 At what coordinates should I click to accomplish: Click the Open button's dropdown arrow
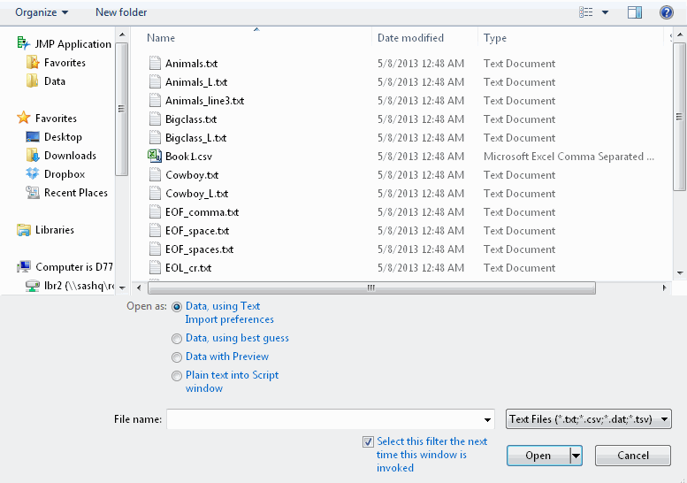576,456
